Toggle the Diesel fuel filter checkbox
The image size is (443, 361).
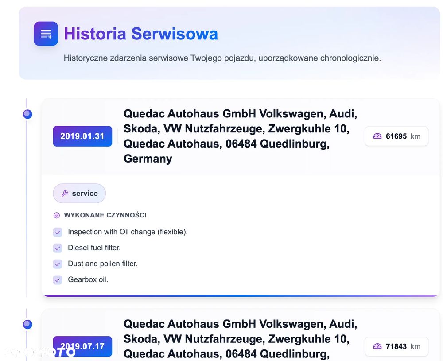coord(58,248)
